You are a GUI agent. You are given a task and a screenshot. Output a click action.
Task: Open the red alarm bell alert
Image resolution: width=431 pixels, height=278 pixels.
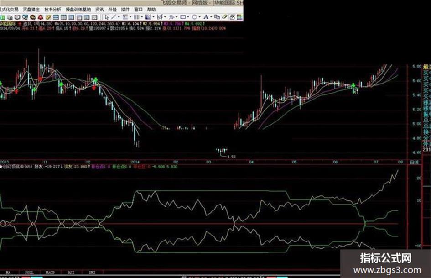[41, 17]
